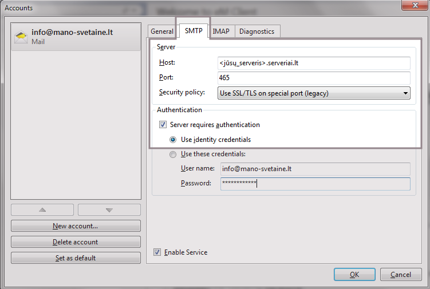Click the Host input field
The image size is (430, 289).
(x=314, y=63)
